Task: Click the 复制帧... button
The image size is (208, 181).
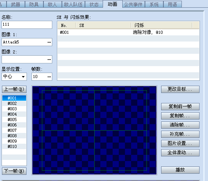Action: [x=180, y=116]
